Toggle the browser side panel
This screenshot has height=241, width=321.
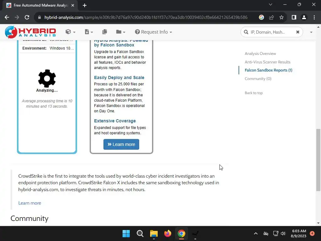coord(294,17)
